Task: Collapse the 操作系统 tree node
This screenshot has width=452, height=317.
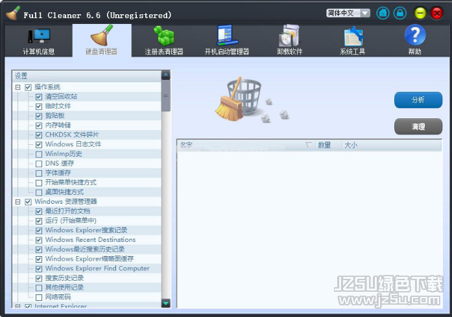Action: (18, 87)
